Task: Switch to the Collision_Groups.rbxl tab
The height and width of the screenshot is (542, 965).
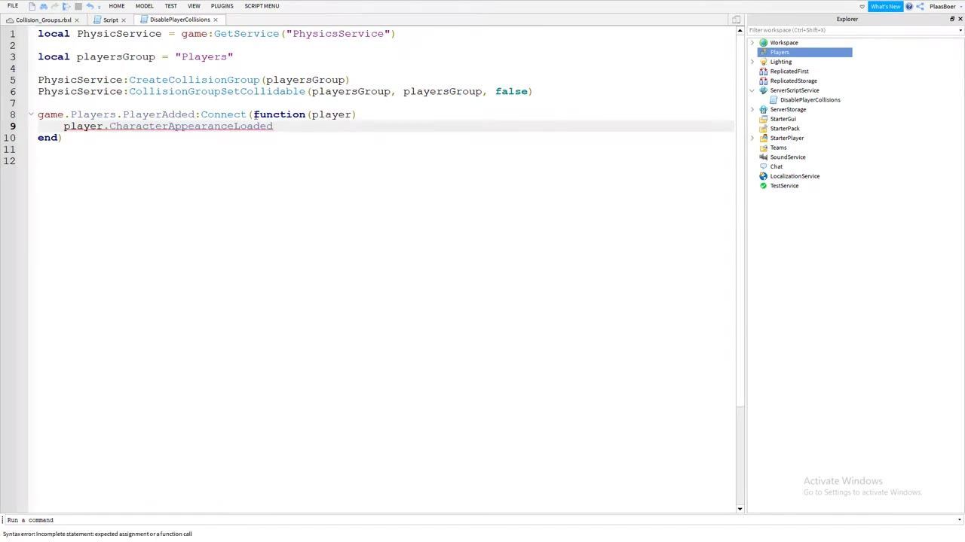Action: [x=43, y=20]
